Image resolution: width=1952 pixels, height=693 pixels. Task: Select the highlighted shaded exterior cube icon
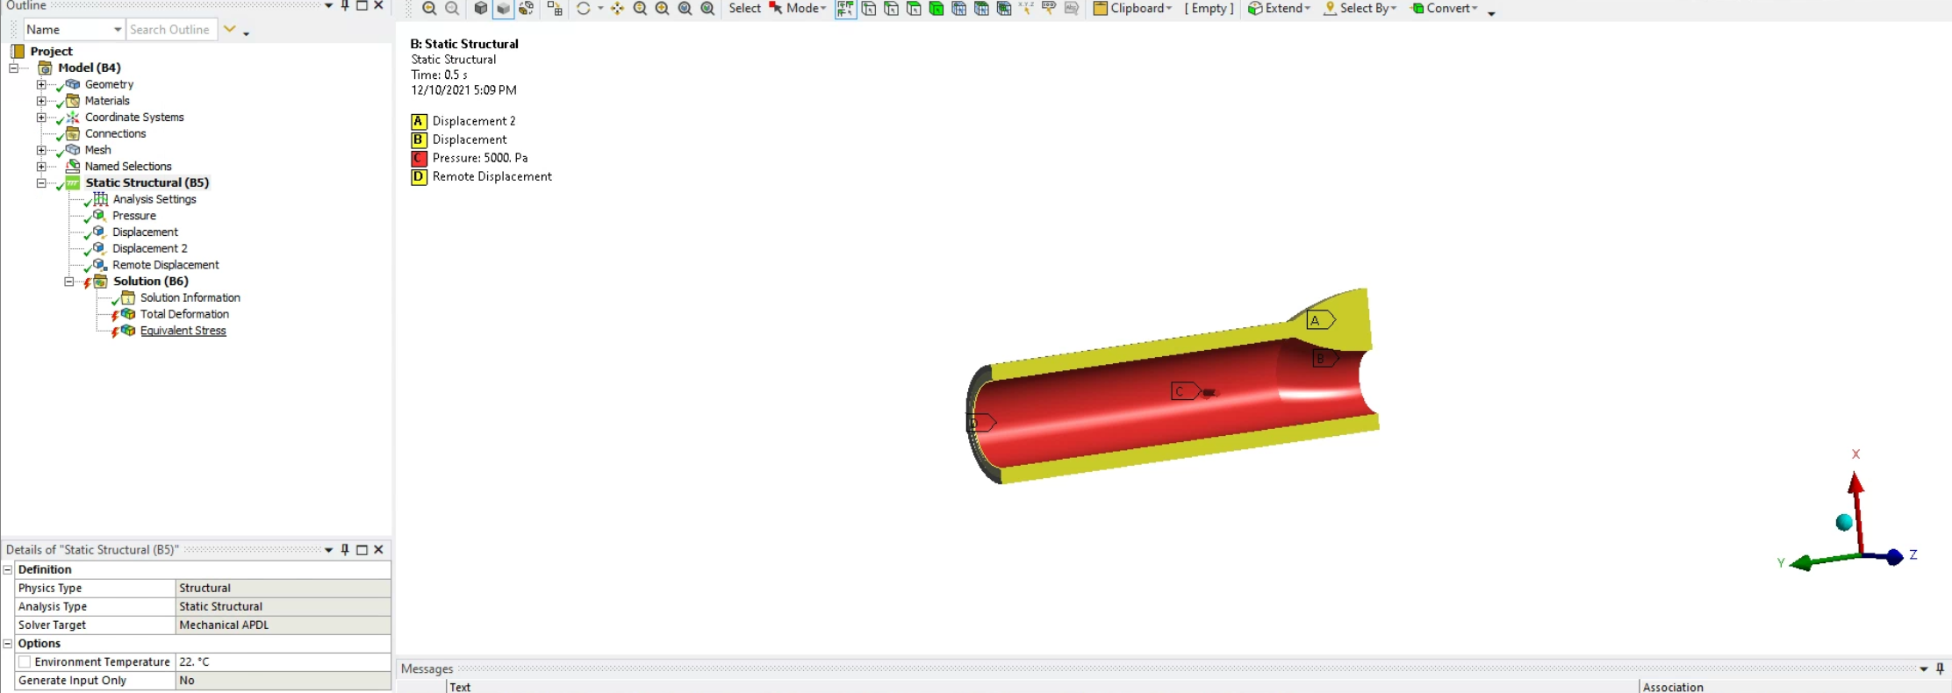[503, 9]
